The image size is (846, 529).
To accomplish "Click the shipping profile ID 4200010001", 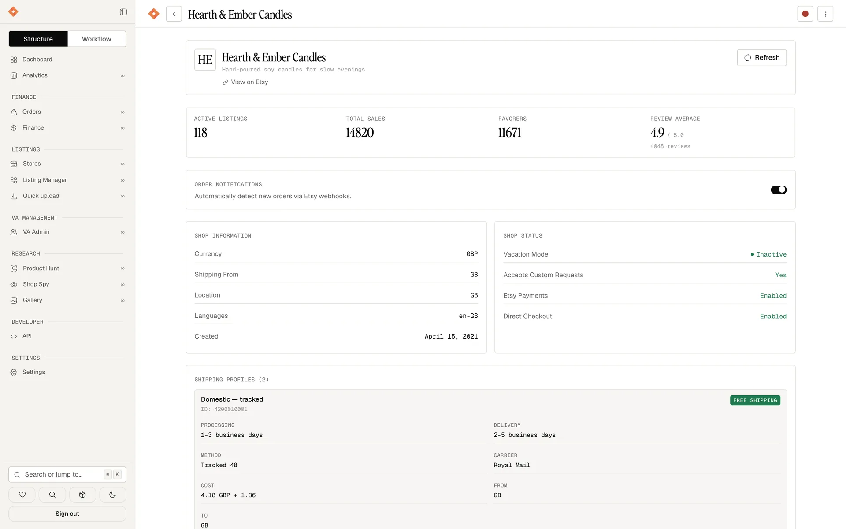I will pos(224,409).
